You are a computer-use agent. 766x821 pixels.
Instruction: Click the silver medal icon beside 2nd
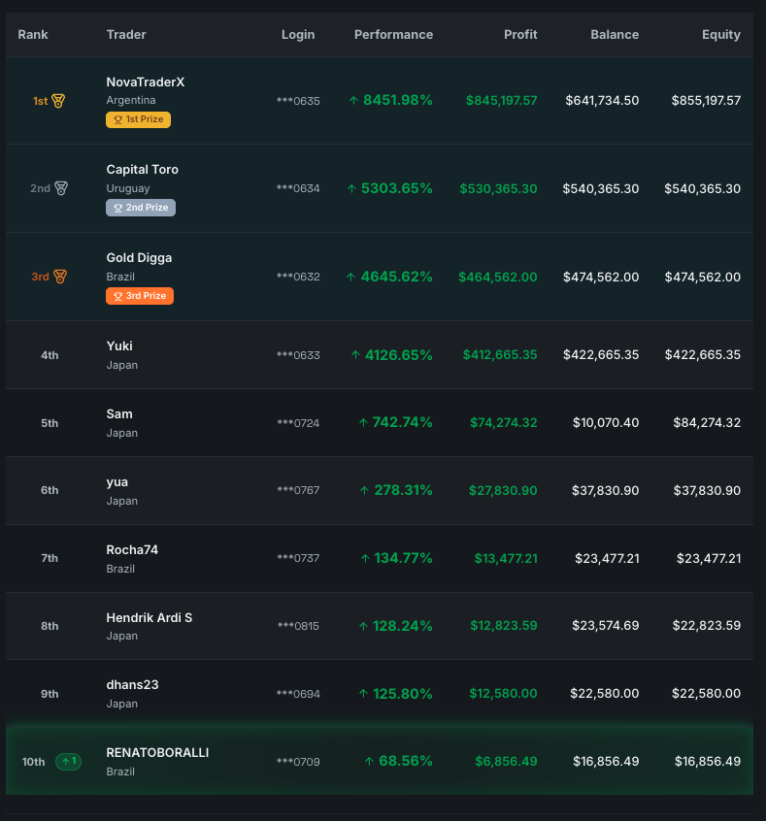pos(61,188)
